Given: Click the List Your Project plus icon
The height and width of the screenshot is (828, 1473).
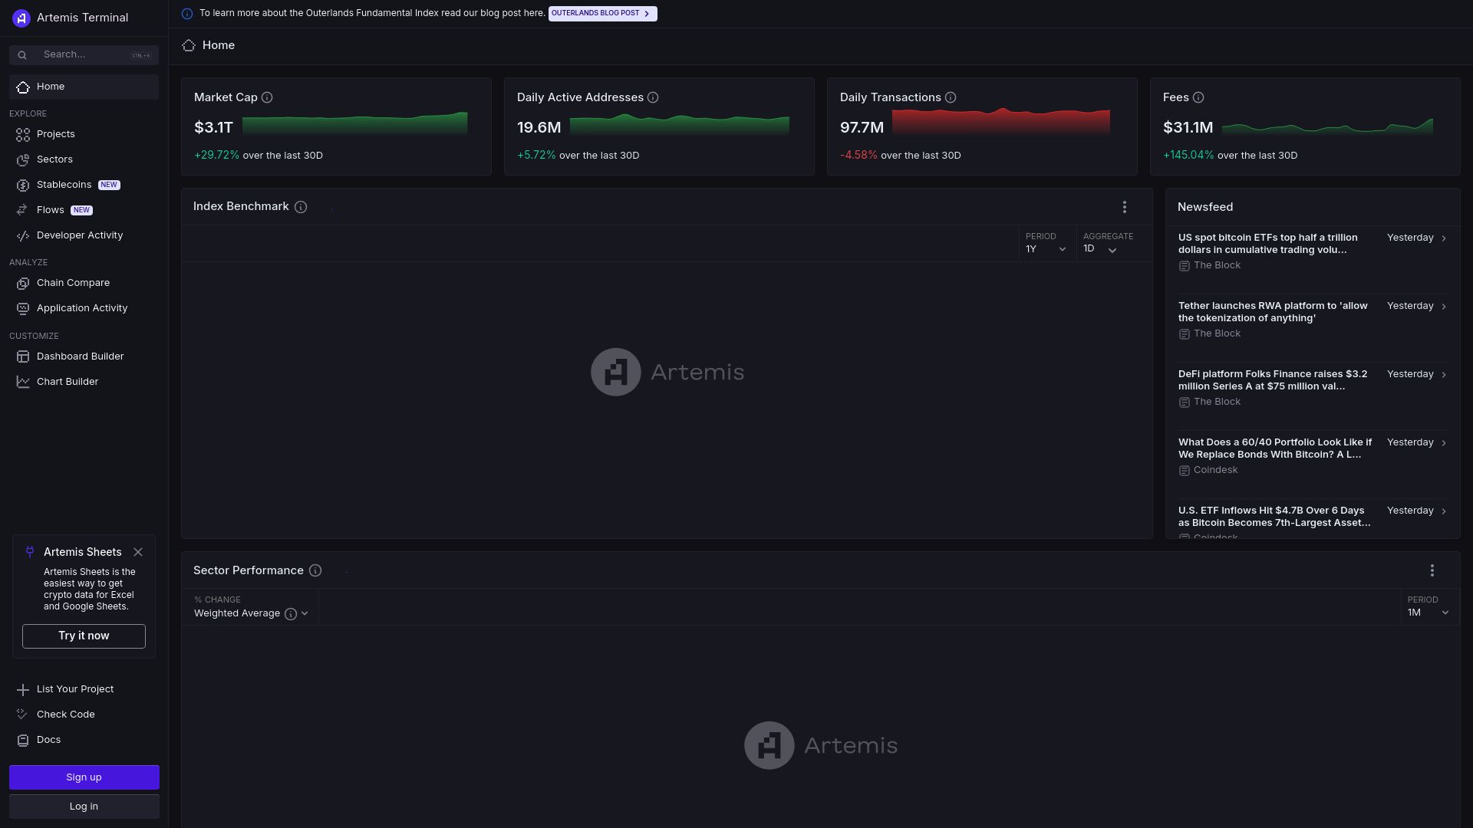Looking at the screenshot, I should pyautogui.click(x=23, y=690).
